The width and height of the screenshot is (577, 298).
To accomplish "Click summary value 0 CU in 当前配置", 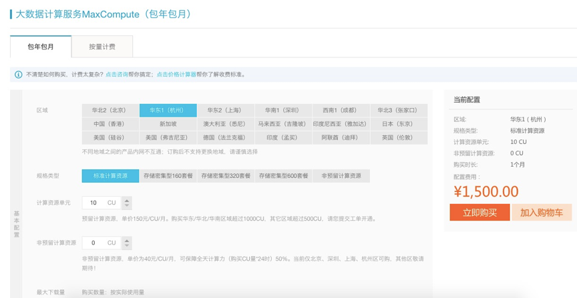I will [517, 153].
